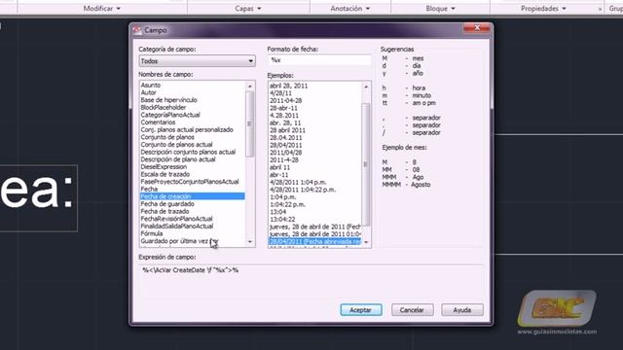623x350 pixels.
Task: Select 'Autor' field name
Action: click(x=148, y=92)
